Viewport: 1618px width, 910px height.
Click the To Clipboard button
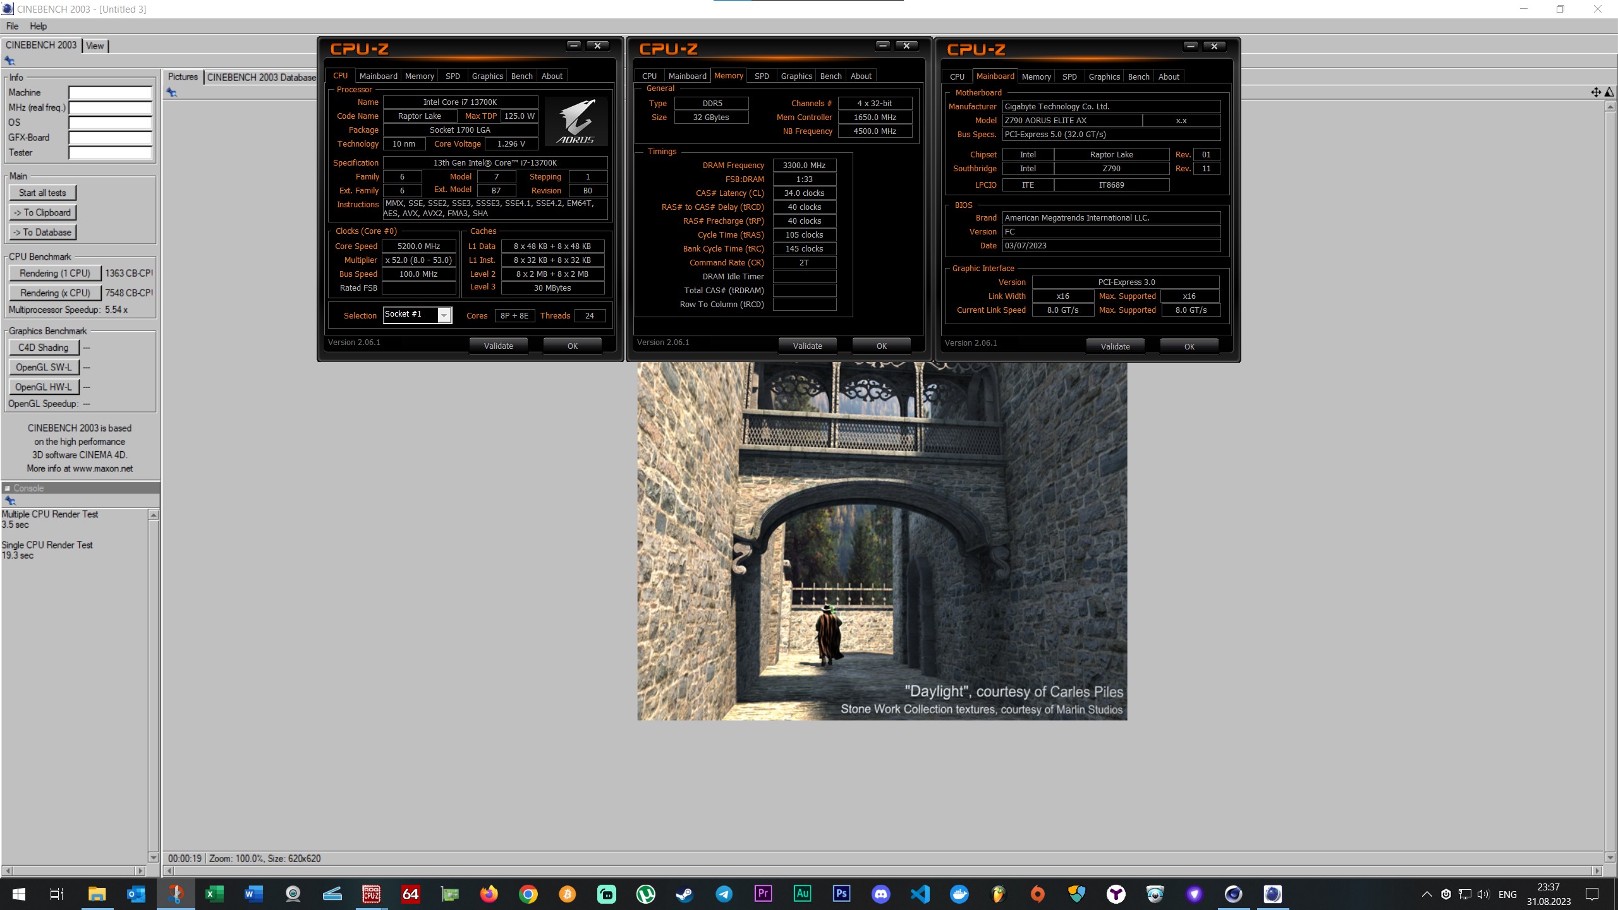coord(42,212)
